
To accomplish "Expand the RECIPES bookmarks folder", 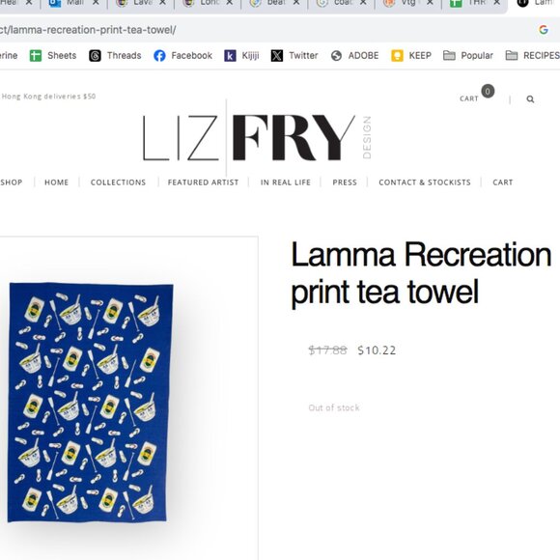I will point(532,56).
